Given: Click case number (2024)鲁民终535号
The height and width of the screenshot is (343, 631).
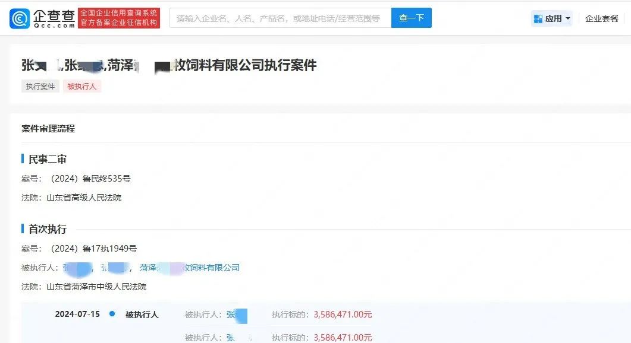Looking at the screenshot, I should [x=90, y=179].
